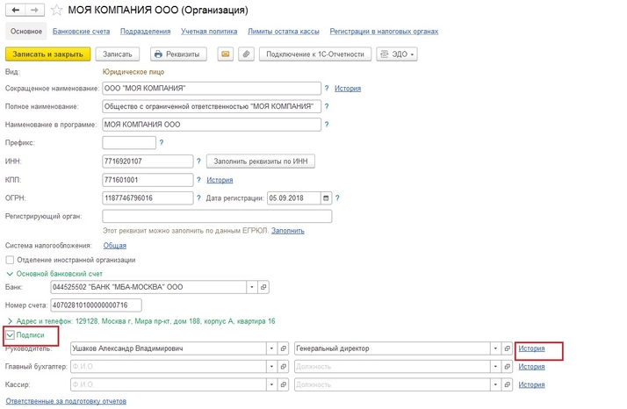Click the envelope icon in toolbar

226,54
